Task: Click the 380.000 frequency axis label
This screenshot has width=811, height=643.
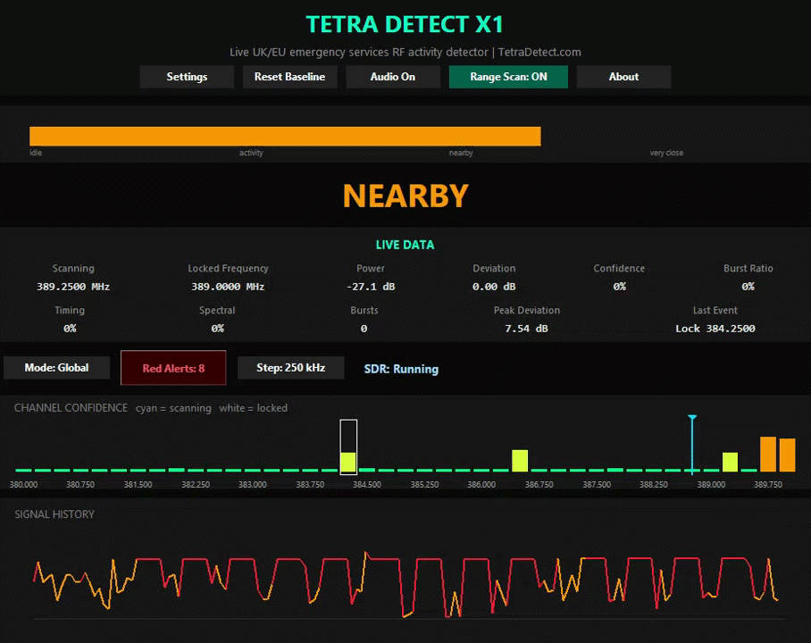Action: (x=24, y=485)
